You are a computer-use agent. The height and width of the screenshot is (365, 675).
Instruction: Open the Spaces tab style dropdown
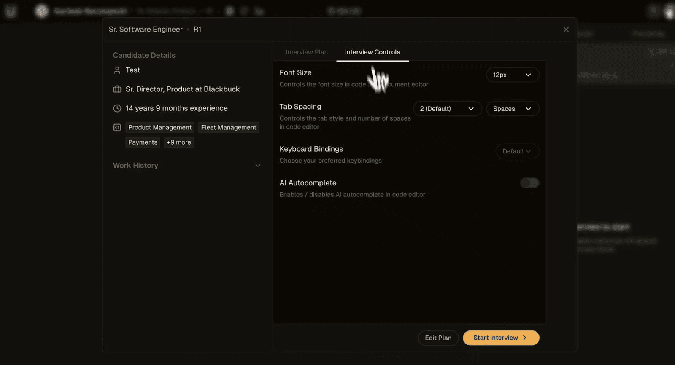513,109
